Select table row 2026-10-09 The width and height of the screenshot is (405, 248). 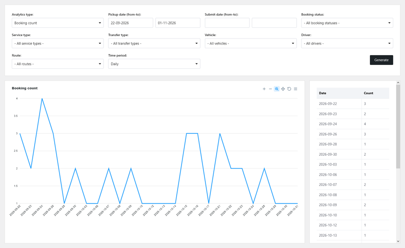point(353,205)
